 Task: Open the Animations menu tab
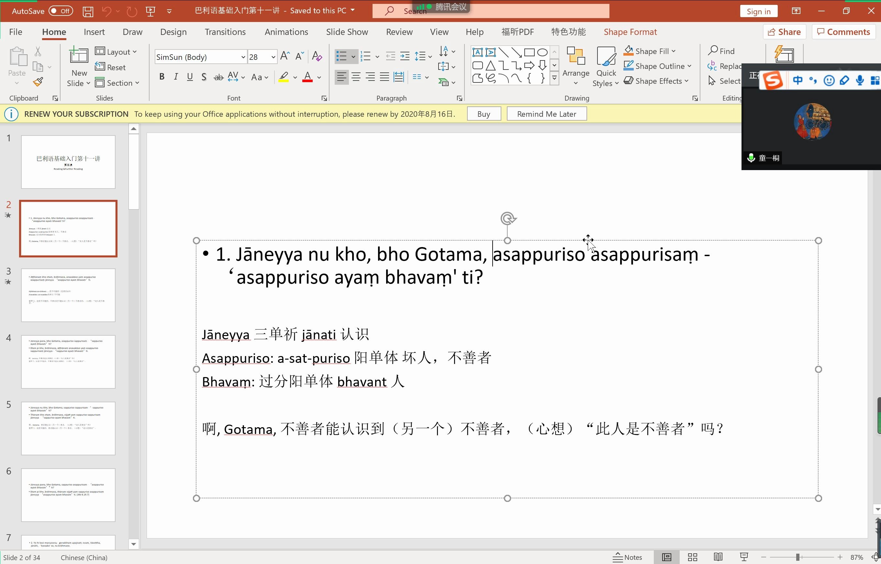coord(286,31)
